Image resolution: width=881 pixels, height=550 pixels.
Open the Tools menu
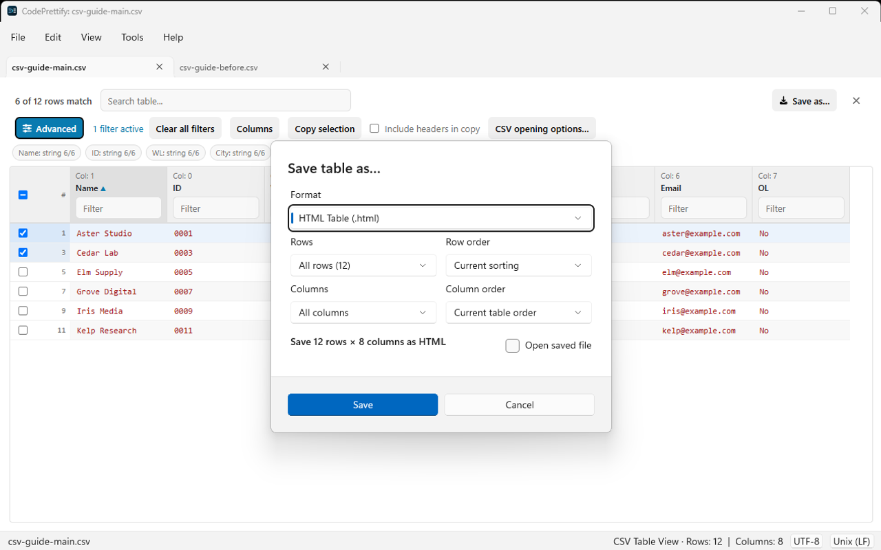[132, 37]
